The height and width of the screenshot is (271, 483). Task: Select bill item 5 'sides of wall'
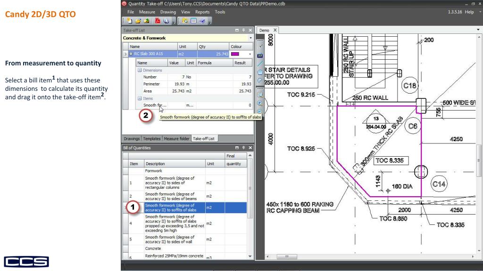[185, 239]
